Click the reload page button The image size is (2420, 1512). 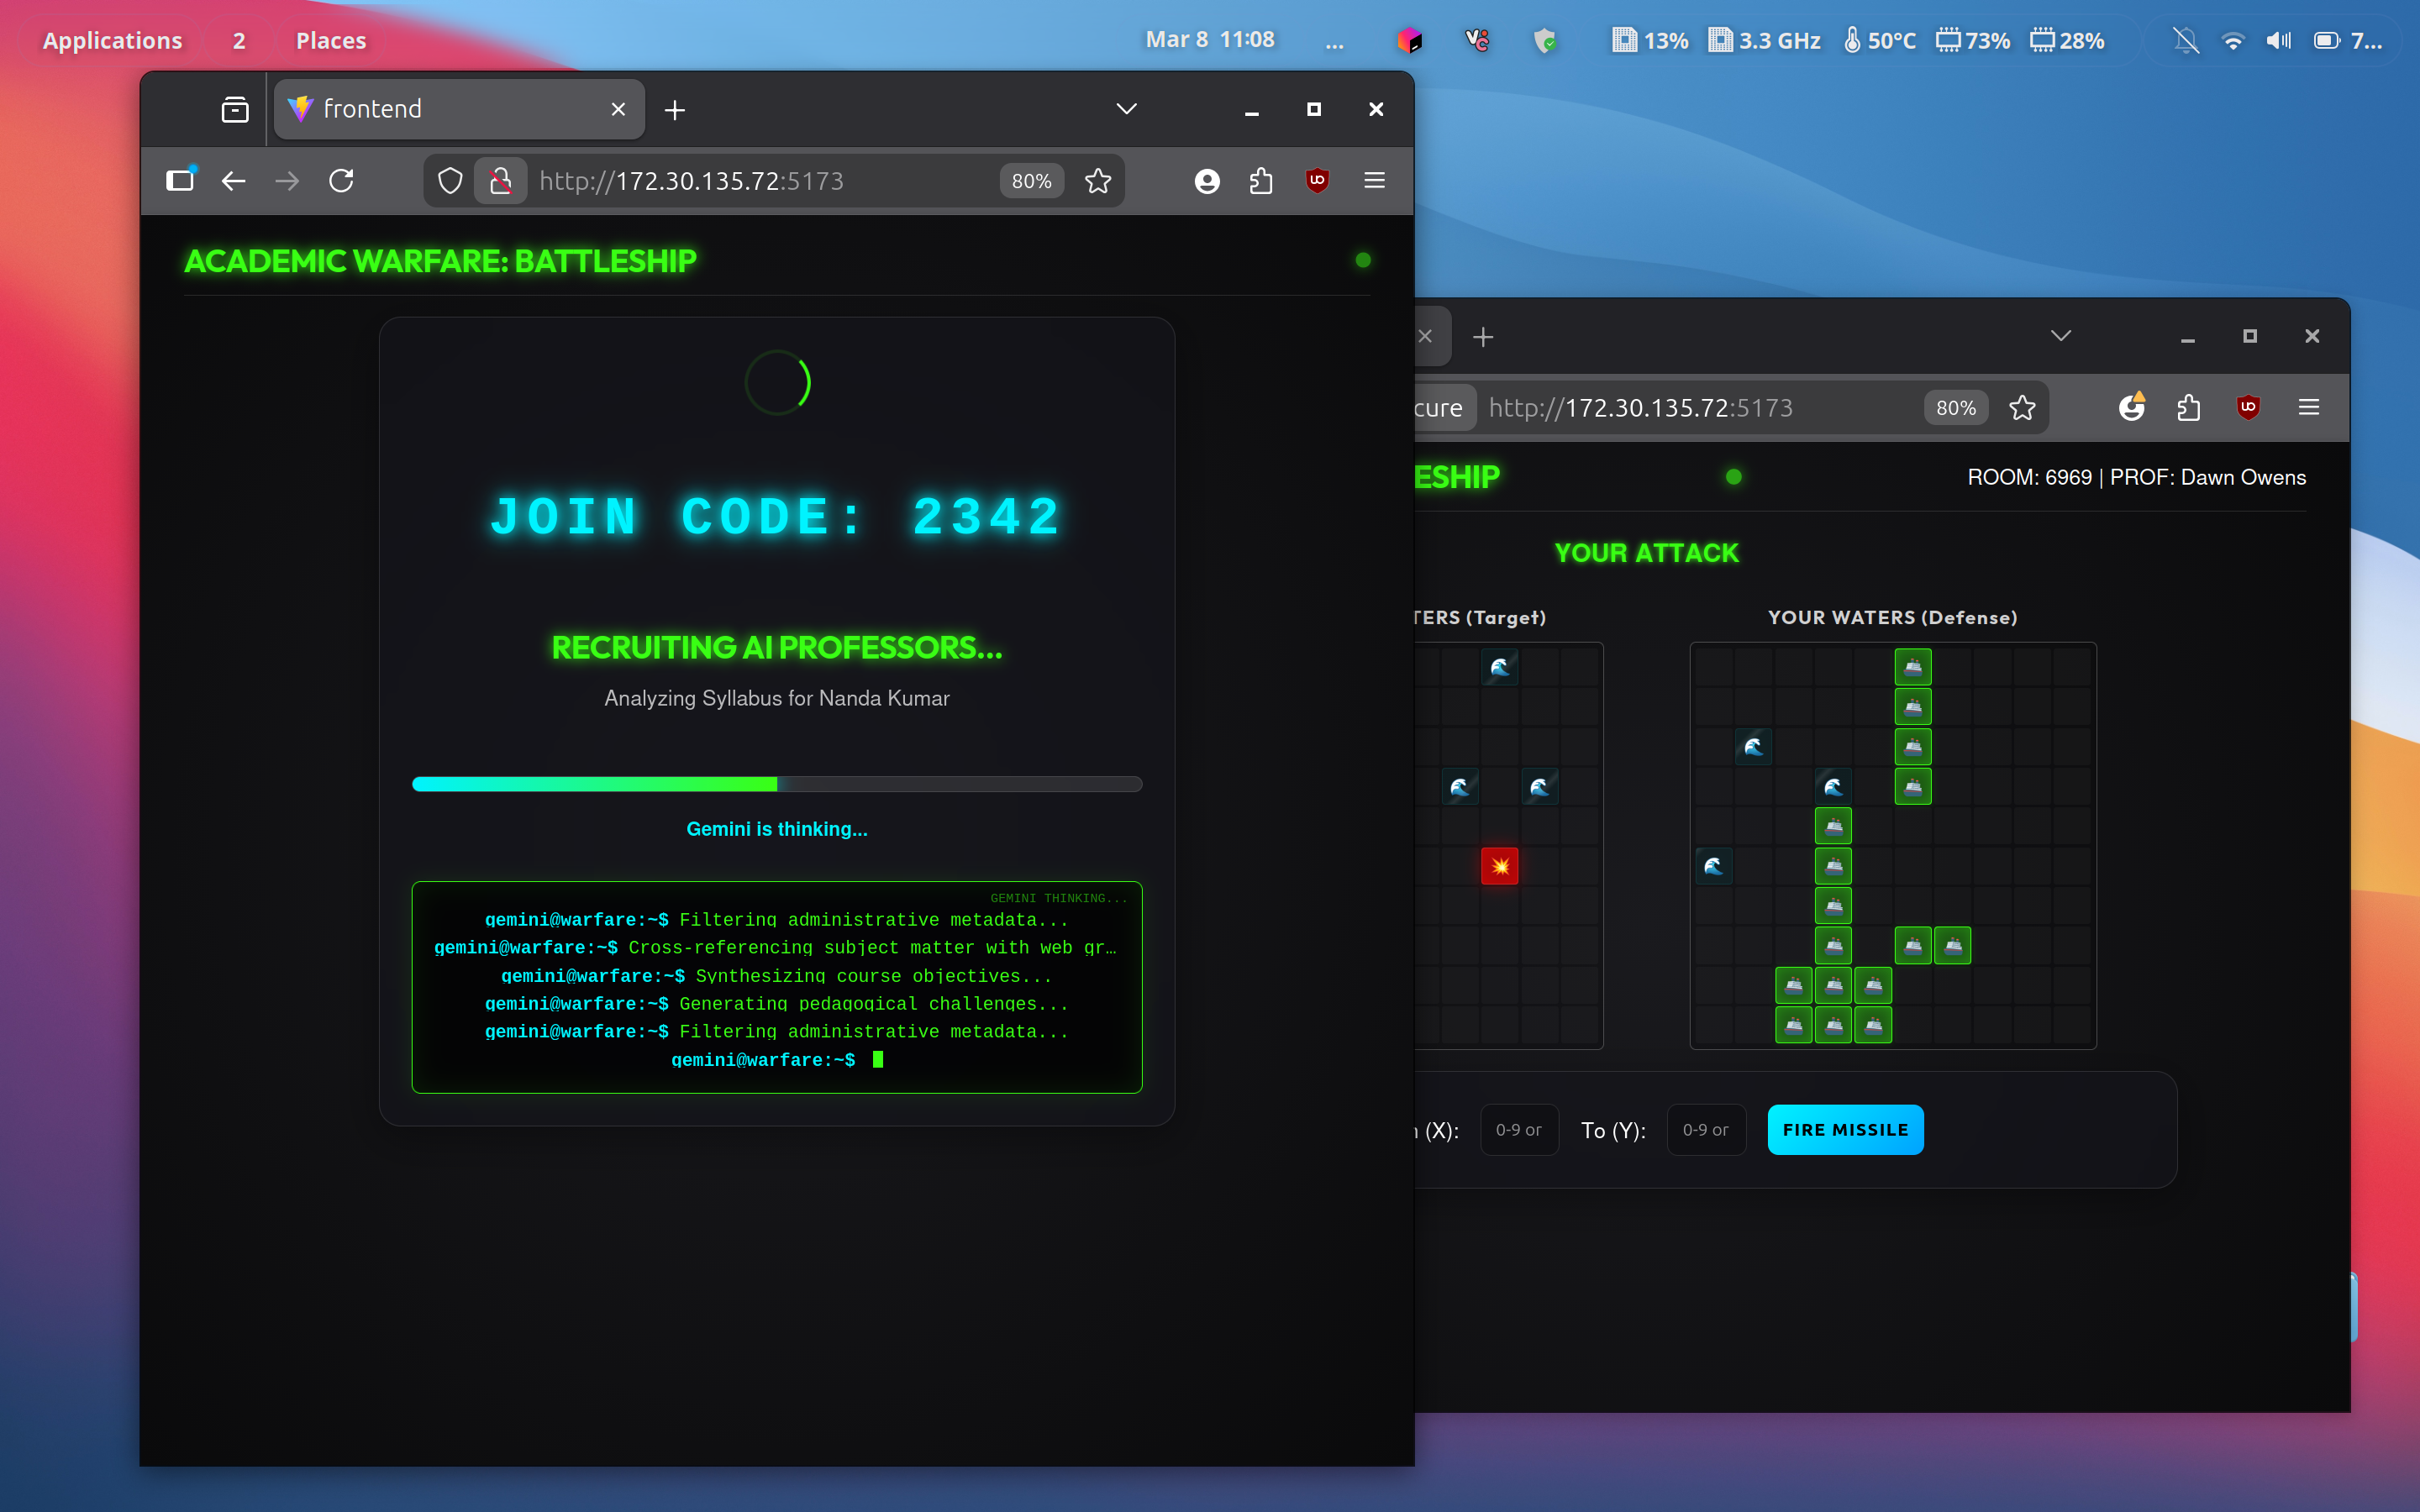click(x=341, y=181)
